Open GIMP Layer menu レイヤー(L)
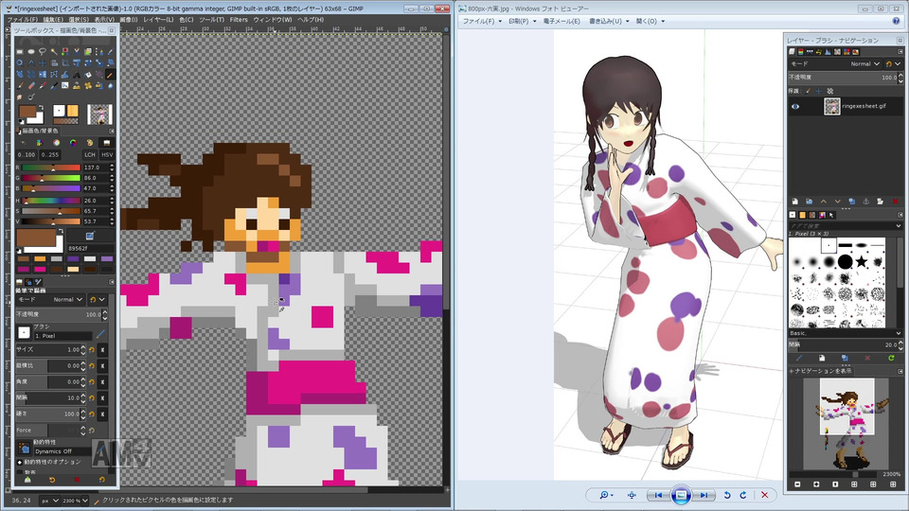Viewport: 909px width, 511px height. point(158,20)
